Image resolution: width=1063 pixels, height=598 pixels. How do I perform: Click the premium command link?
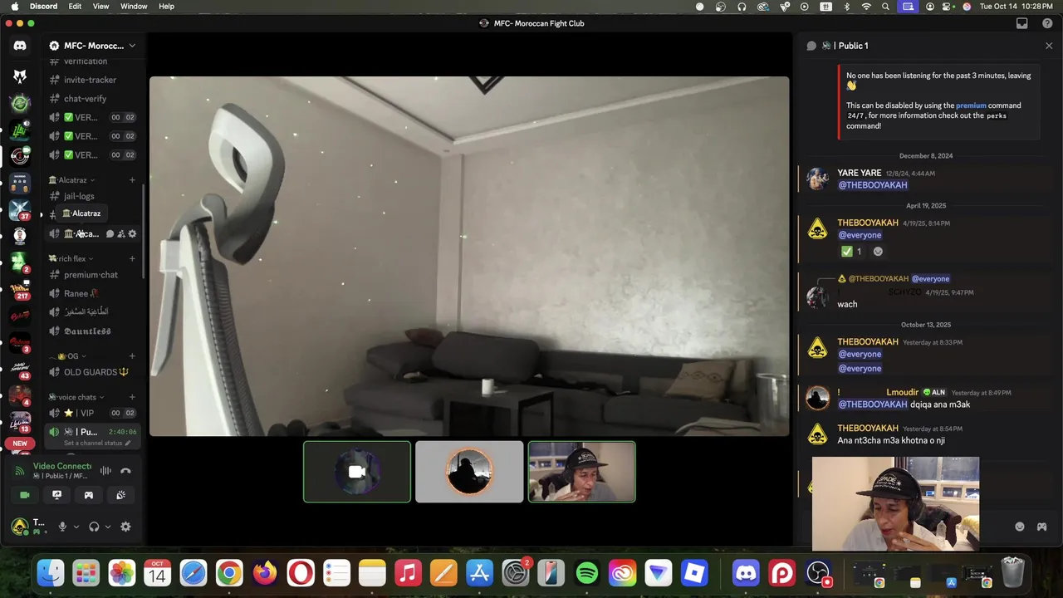tap(971, 105)
